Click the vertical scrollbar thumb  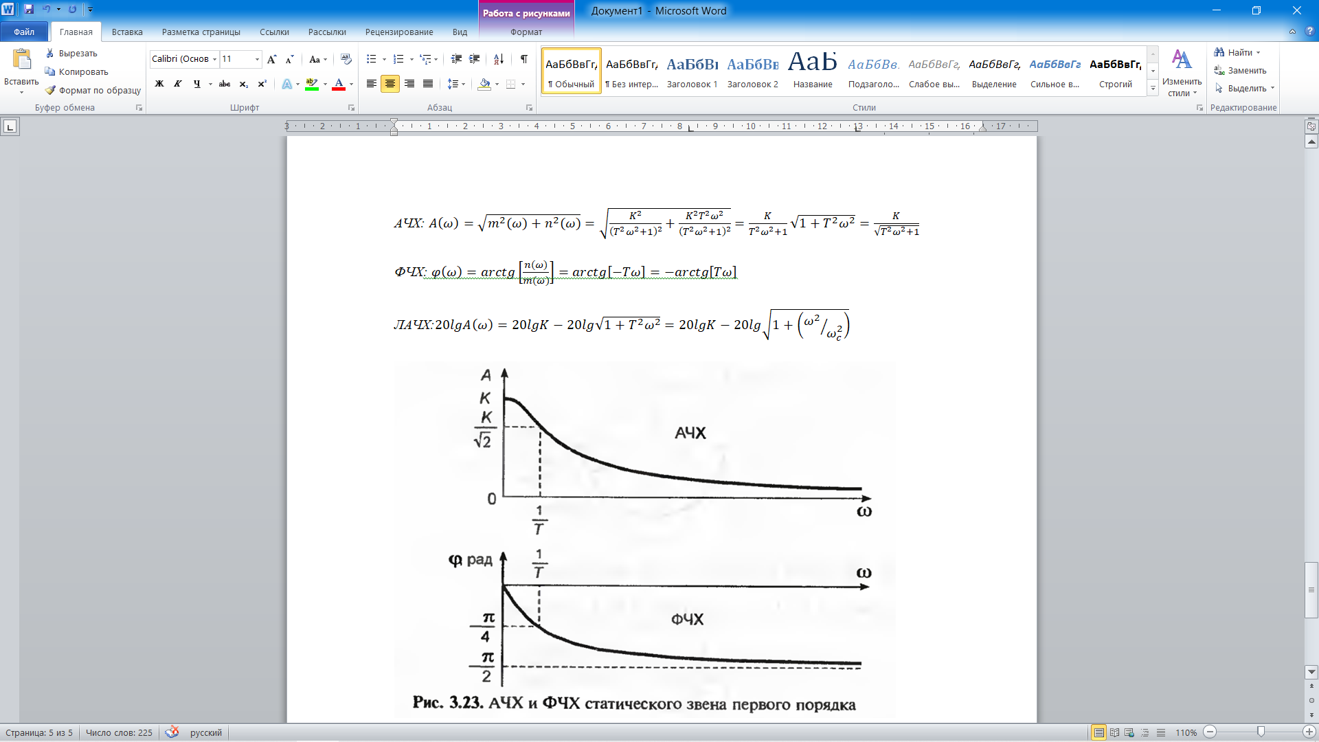[1311, 590]
